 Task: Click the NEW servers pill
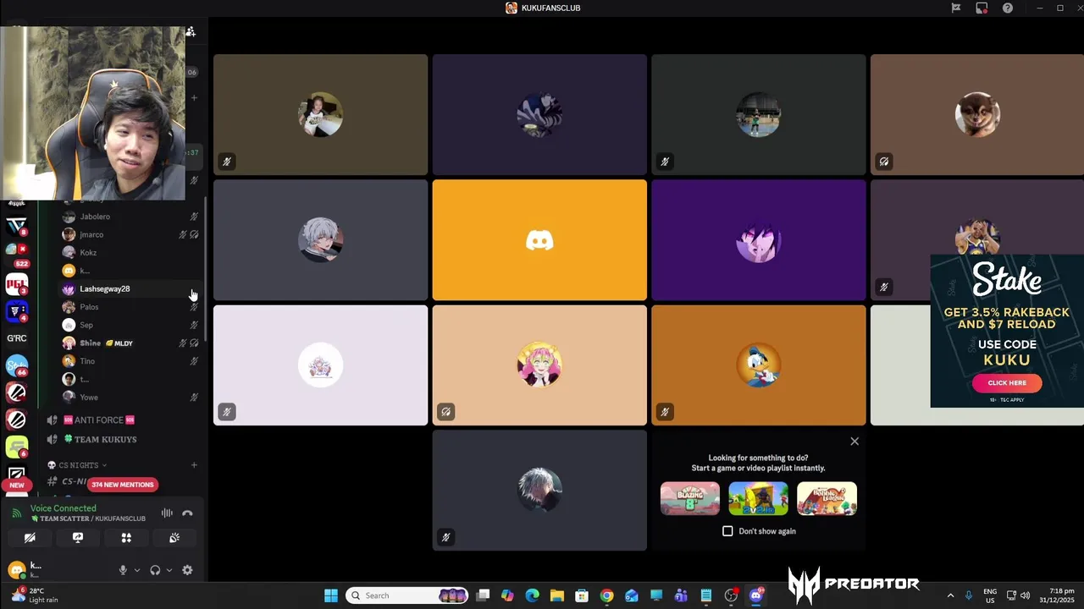pyautogui.click(x=16, y=485)
